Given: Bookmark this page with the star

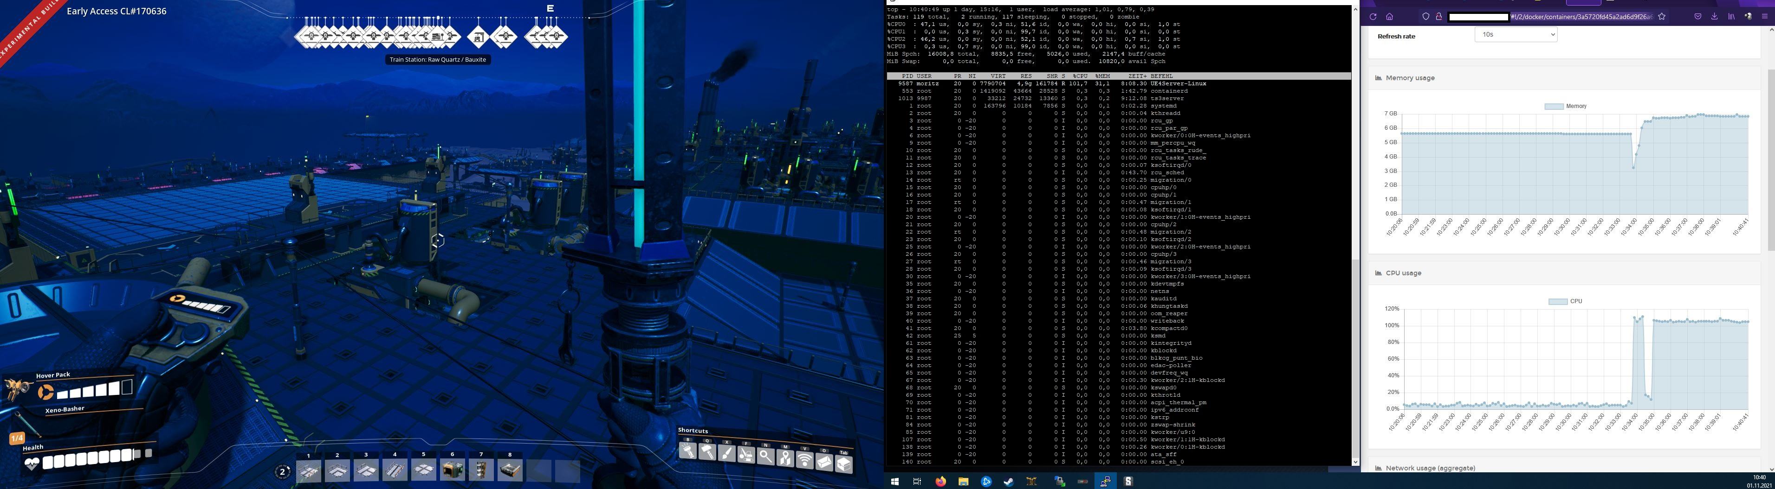Looking at the screenshot, I should click(x=1661, y=17).
